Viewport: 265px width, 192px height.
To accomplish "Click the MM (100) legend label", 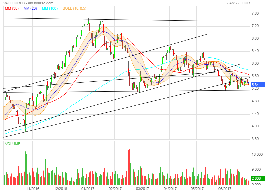I will pyautogui.click(x=50, y=8).
